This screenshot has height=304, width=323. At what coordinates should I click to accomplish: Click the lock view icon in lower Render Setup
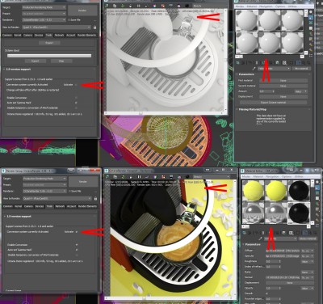click(x=95, y=199)
